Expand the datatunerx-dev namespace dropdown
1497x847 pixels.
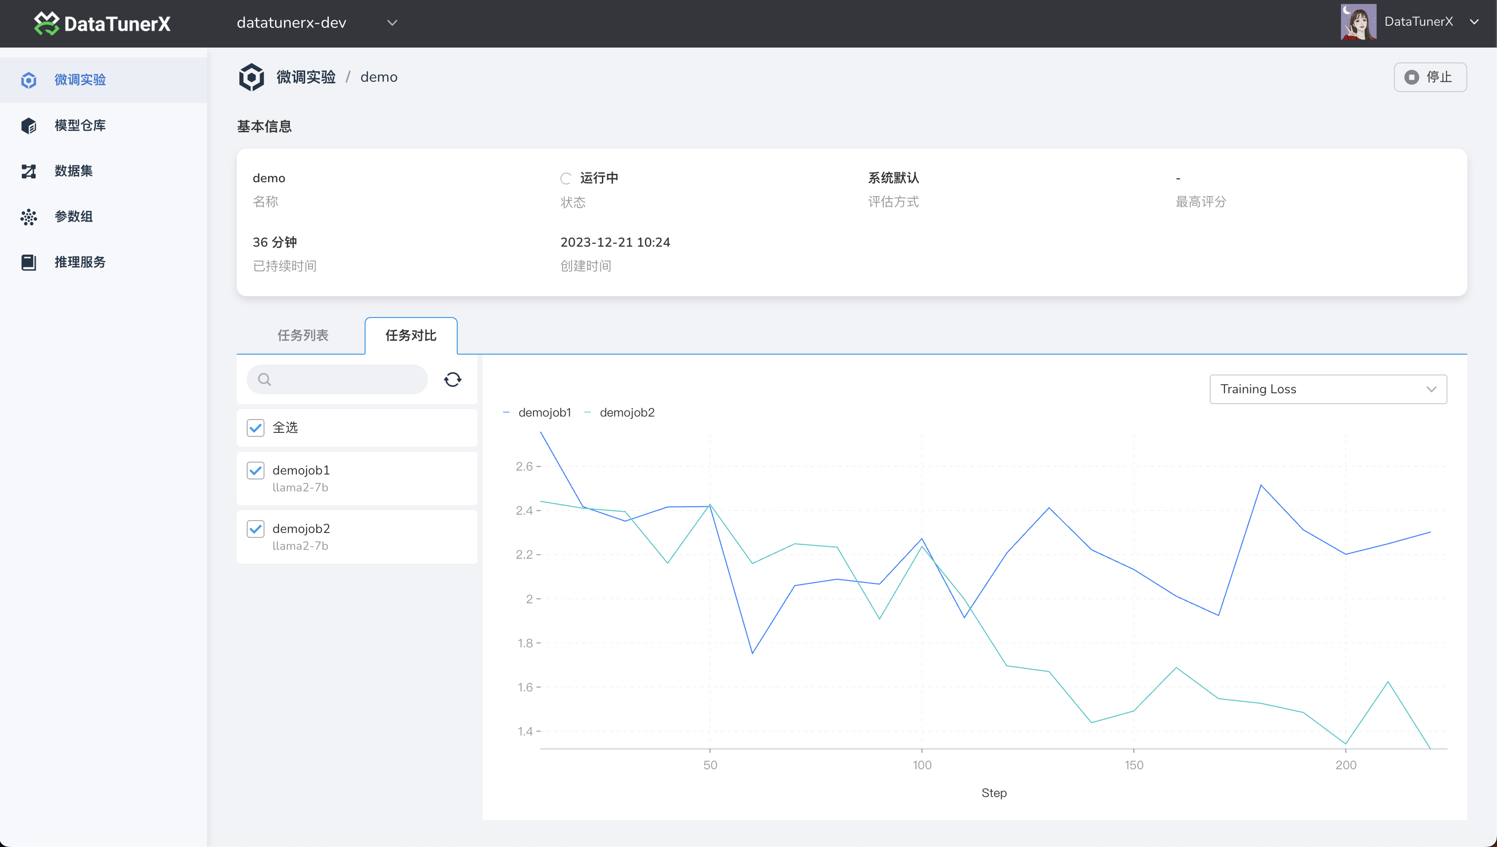[392, 23]
